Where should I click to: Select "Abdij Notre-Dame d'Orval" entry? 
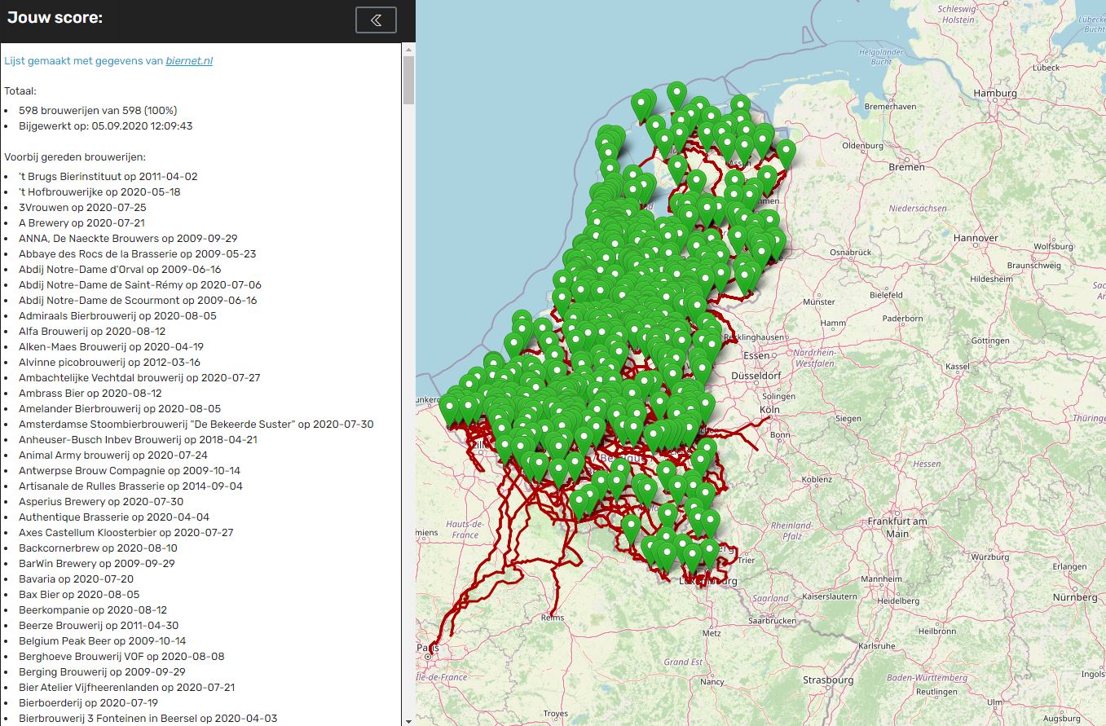pyautogui.click(x=120, y=270)
